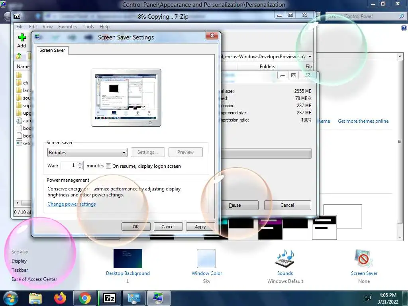Open Favorites menu in 7-Zip
Viewport: 408px width, 306px height.
pos(67,27)
